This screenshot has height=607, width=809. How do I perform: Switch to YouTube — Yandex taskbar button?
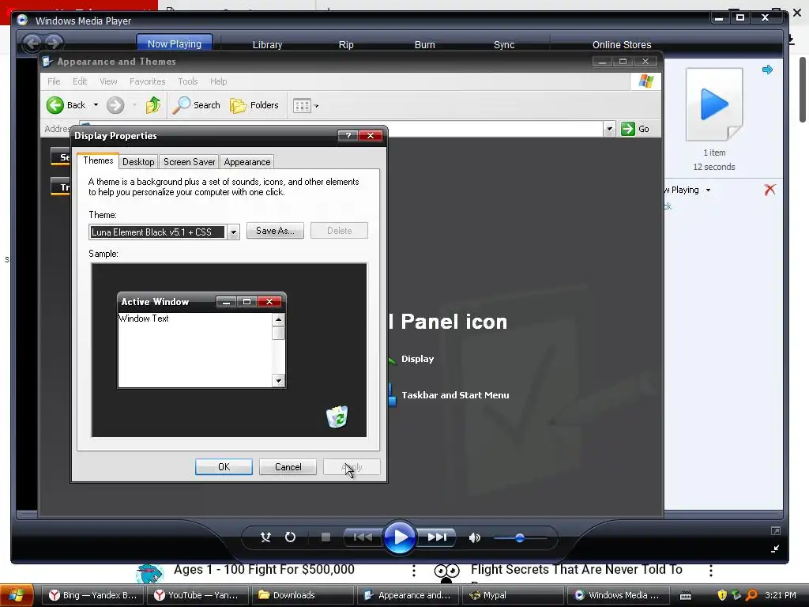click(x=198, y=595)
